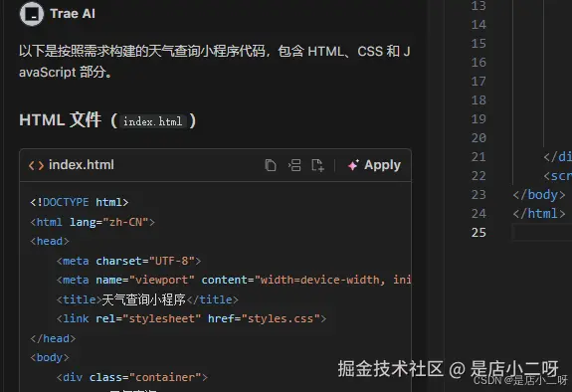Image resolution: width=572 pixels, height=392 pixels.
Task: Apply the index.html code
Action: [374, 165]
